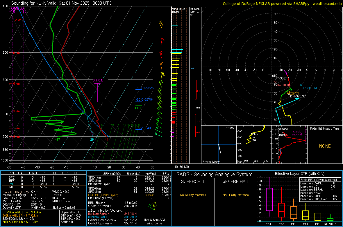Click the Inf. Temp. Adv. panel header
Screen dimensions: 343x227
point(195,12)
